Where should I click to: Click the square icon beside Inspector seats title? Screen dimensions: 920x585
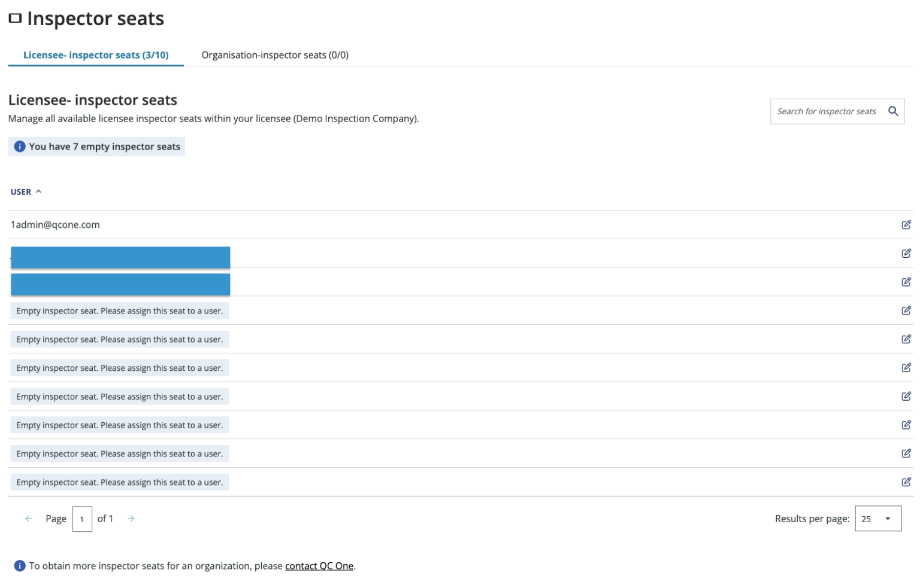14,18
